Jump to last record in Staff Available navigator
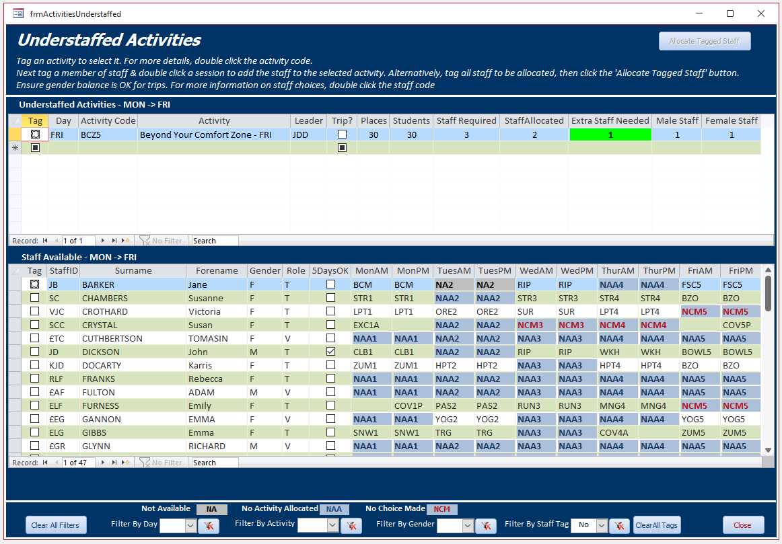The height and width of the screenshot is (544, 782). 114,463
